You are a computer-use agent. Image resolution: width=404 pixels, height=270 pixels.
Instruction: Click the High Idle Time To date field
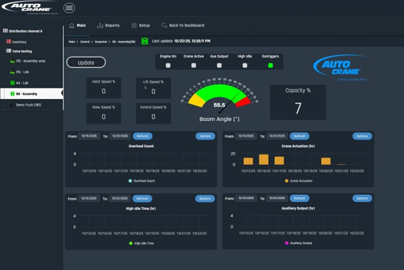point(120,198)
